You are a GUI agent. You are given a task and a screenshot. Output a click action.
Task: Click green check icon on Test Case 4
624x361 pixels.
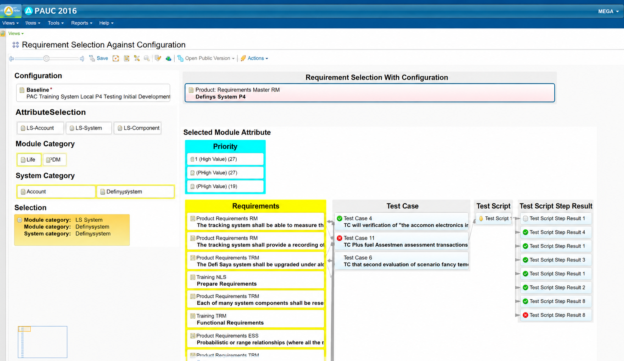point(340,218)
